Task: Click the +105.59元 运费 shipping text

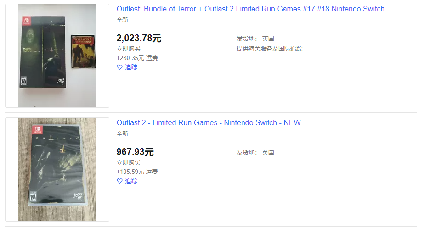Action: [x=137, y=172]
